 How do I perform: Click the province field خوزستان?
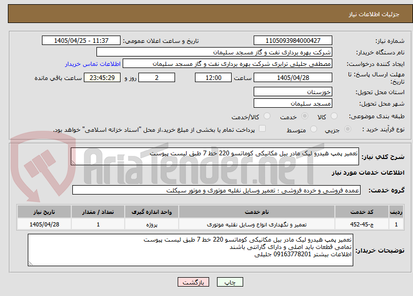pos(292,92)
